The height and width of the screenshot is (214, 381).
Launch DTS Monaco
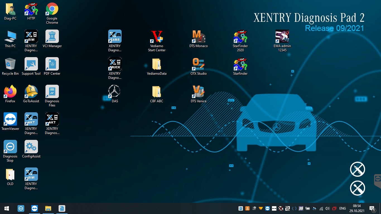(x=199, y=39)
